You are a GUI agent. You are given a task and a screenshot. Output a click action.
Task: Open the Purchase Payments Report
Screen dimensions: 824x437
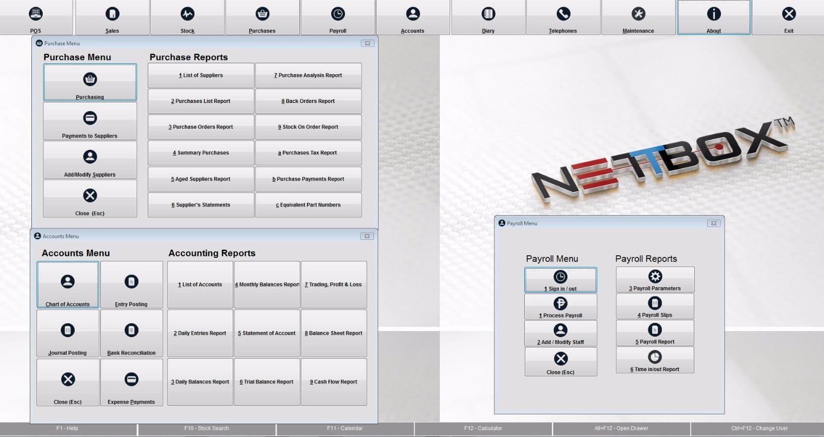click(308, 179)
